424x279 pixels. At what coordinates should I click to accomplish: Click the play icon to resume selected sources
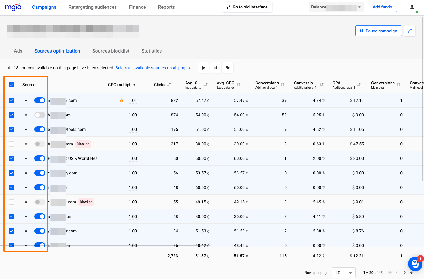click(x=204, y=68)
